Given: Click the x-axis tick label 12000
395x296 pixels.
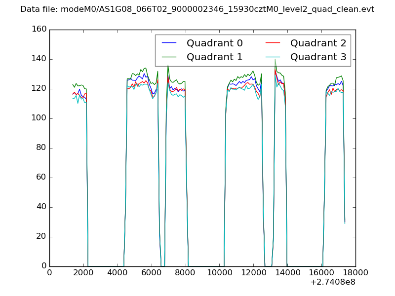Looking at the screenshot, I should click(x=254, y=273).
